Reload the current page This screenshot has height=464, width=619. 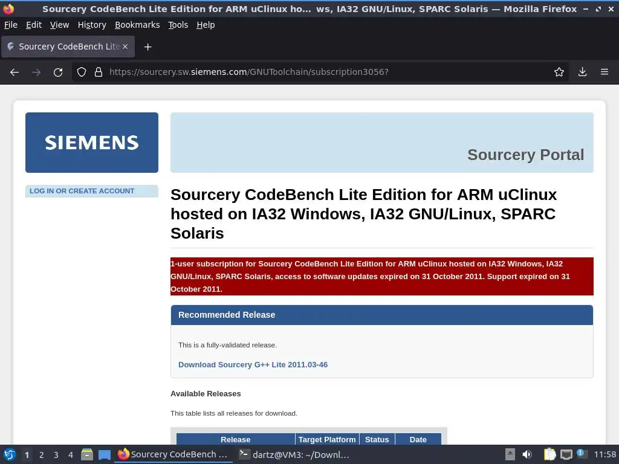click(58, 72)
